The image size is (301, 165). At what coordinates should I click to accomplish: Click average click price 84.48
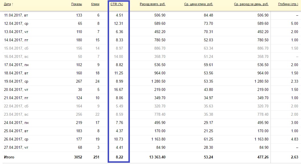pos(208,15)
